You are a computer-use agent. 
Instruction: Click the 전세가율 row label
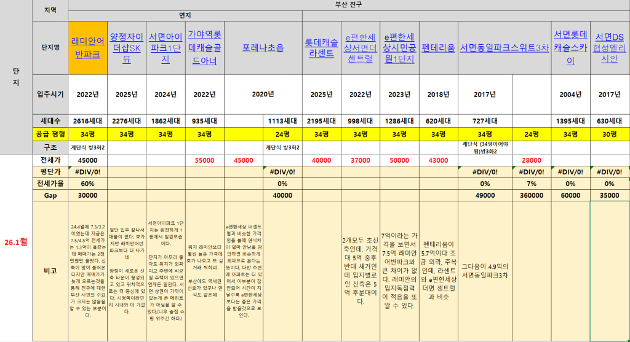point(50,183)
